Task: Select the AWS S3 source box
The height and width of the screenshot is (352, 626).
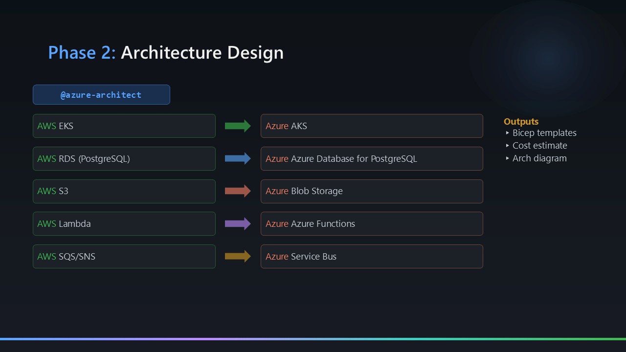Action: tap(124, 191)
